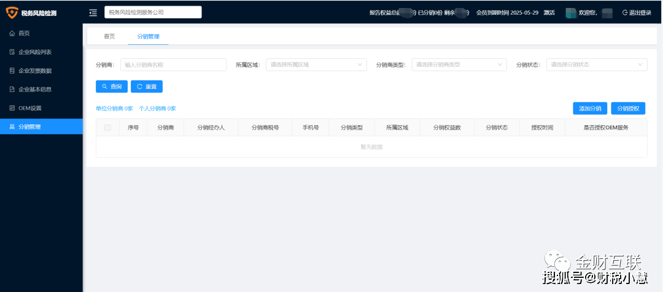This screenshot has height=292, width=663.
Task: Click the user avatar next to 欢迎您
Action: click(570, 12)
